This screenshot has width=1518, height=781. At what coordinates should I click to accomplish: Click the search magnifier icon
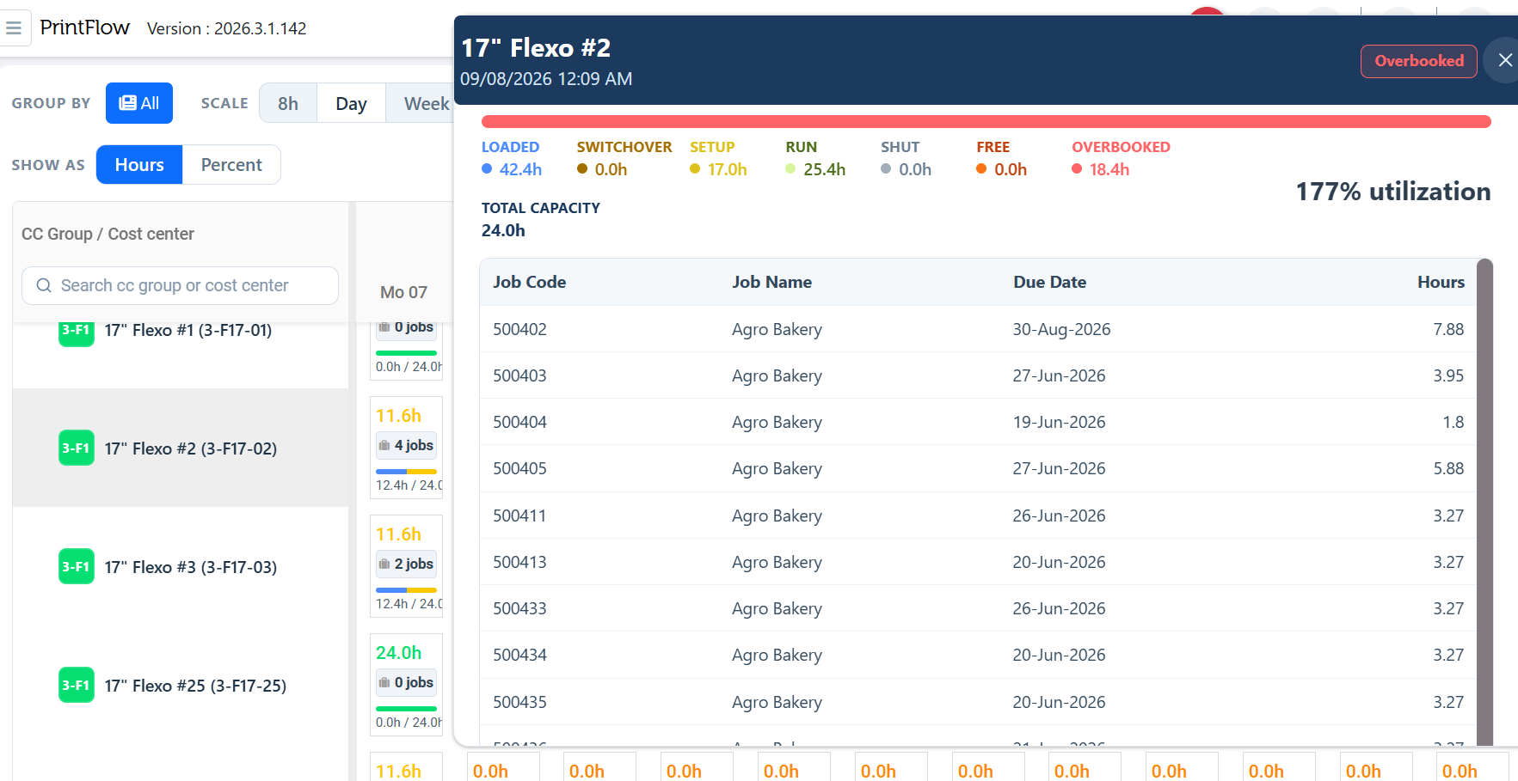tap(44, 285)
